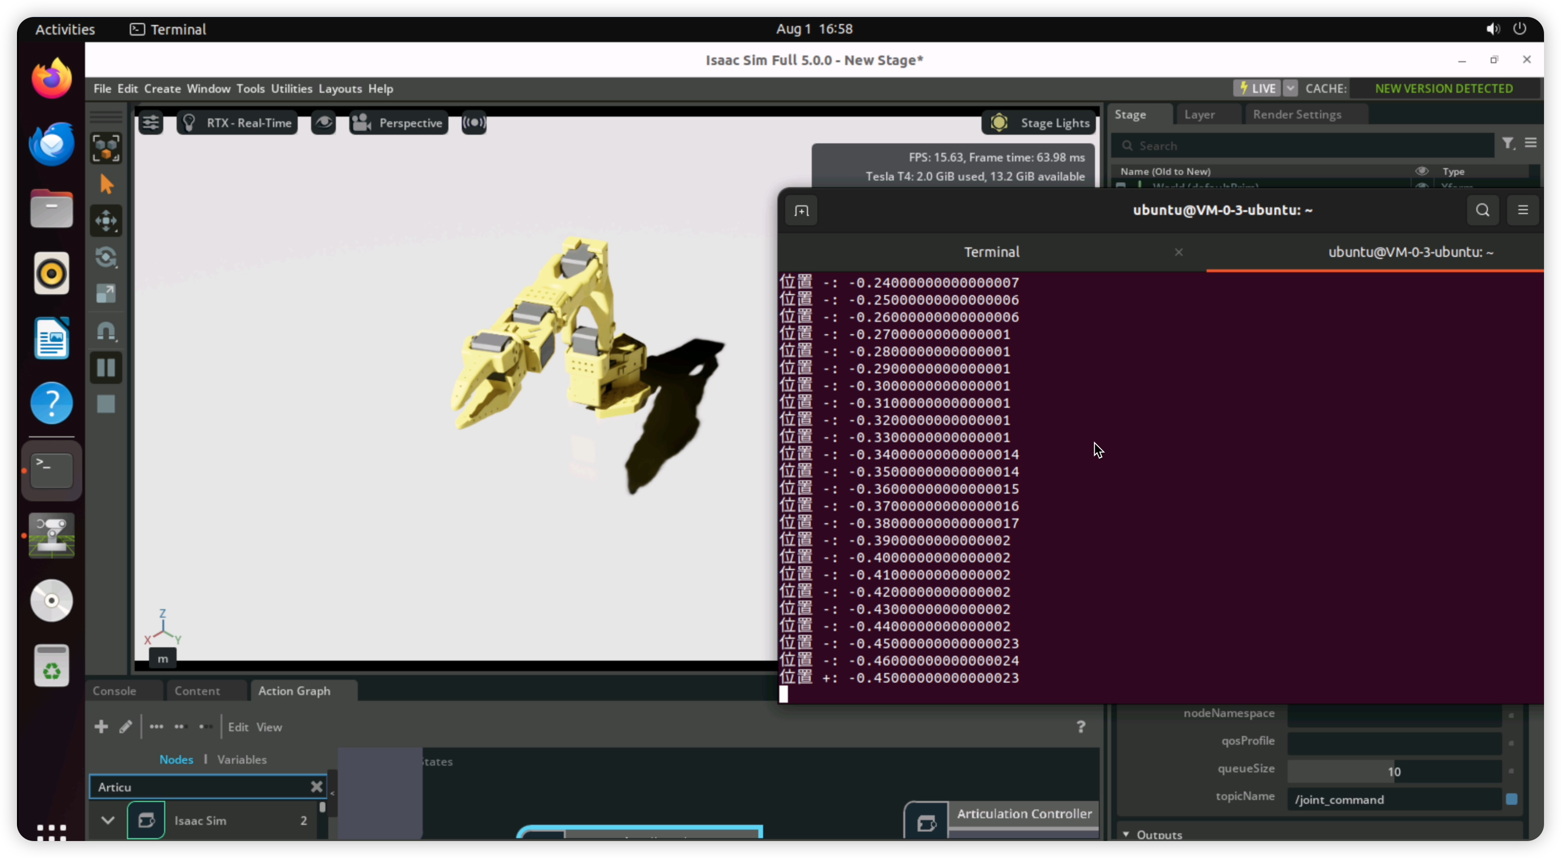The height and width of the screenshot is (858, 1561).
Task: Toggle the magnet Snap tool
Action: click(106, 331)
